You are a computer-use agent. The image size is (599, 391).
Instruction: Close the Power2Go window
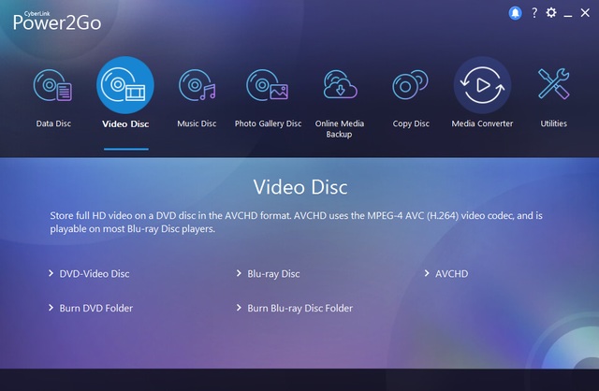coord(585,13)
